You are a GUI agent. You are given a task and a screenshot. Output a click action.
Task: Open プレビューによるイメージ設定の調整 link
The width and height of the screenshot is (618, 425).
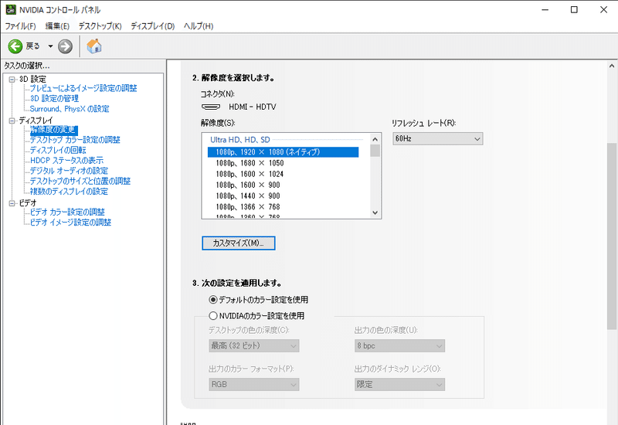[83, 88]
